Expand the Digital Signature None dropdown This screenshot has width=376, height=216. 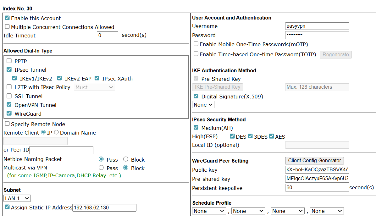pos(203,105)
